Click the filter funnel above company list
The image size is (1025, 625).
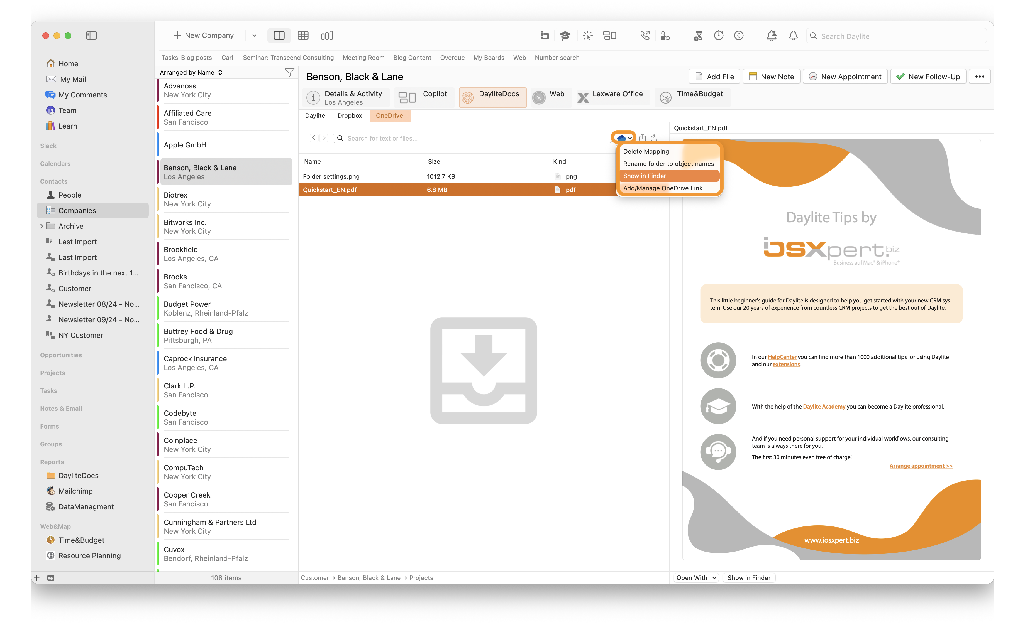(289, 72)
